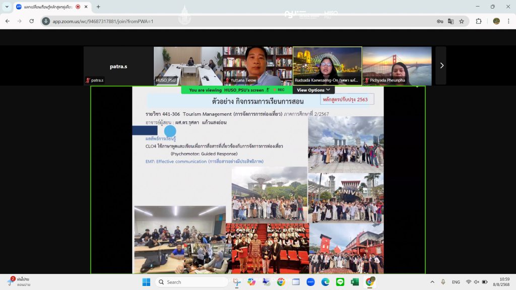Expand the View Options dropdown

[313, 90]
